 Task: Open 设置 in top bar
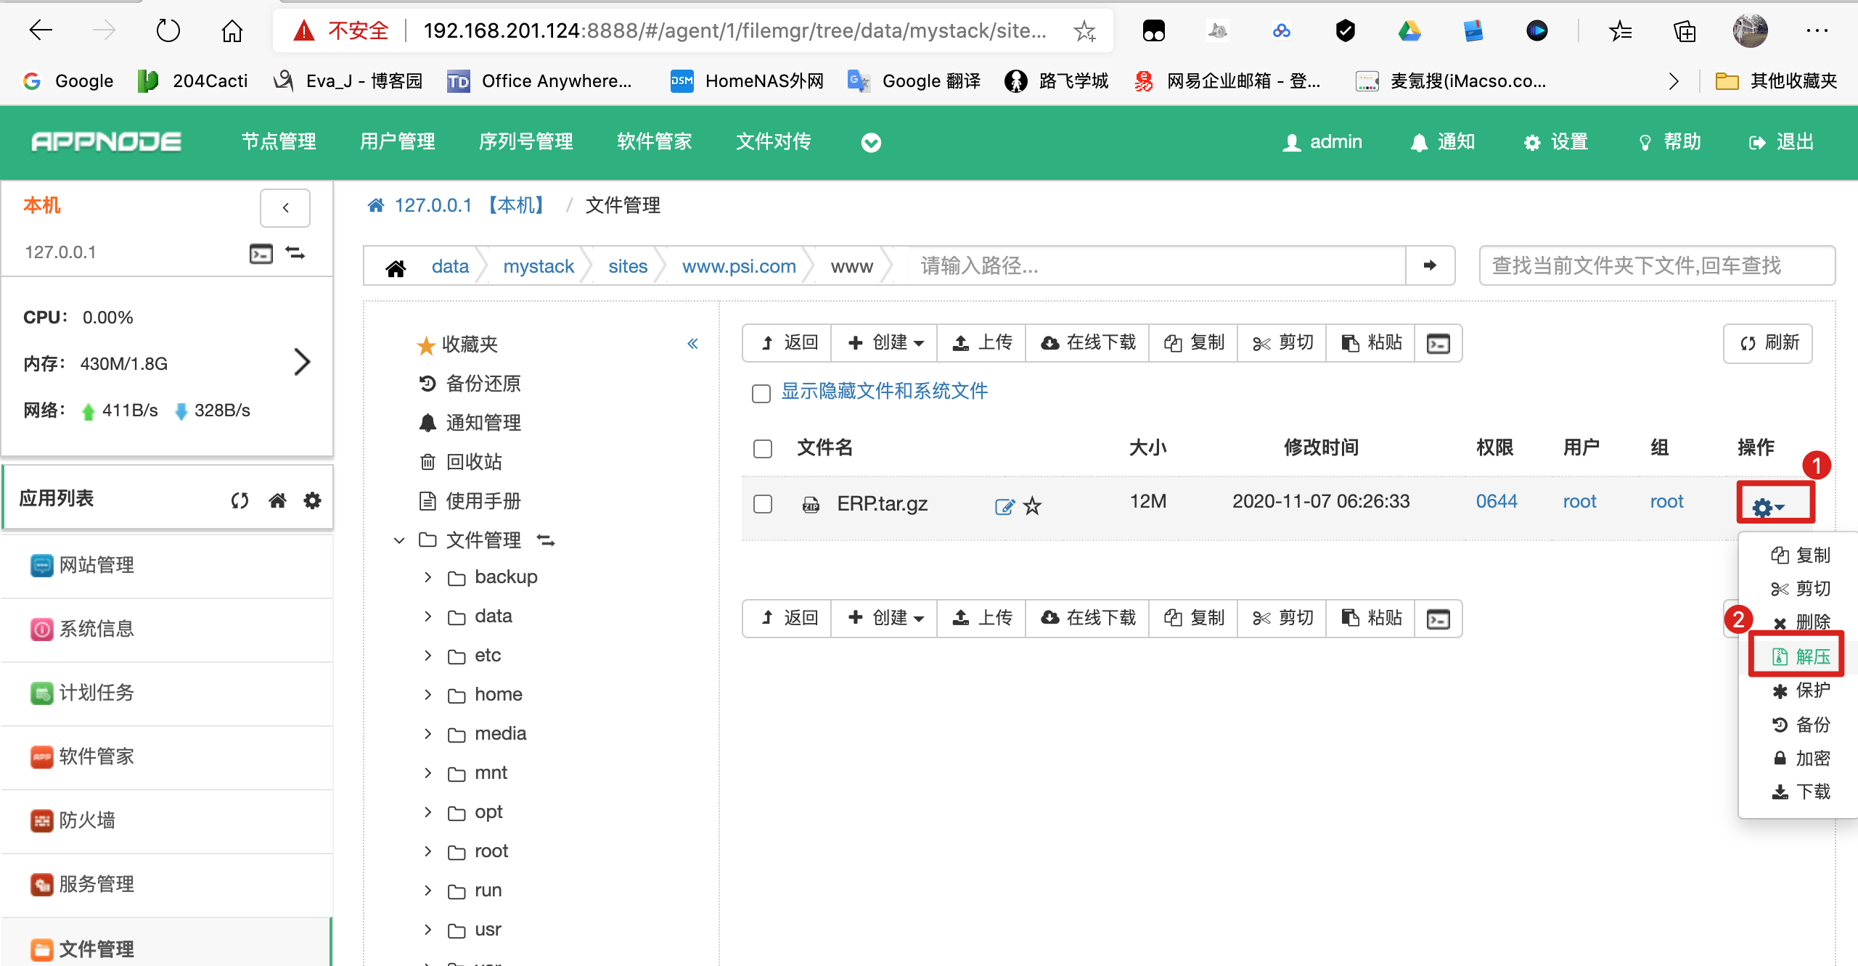point(1555,142)
